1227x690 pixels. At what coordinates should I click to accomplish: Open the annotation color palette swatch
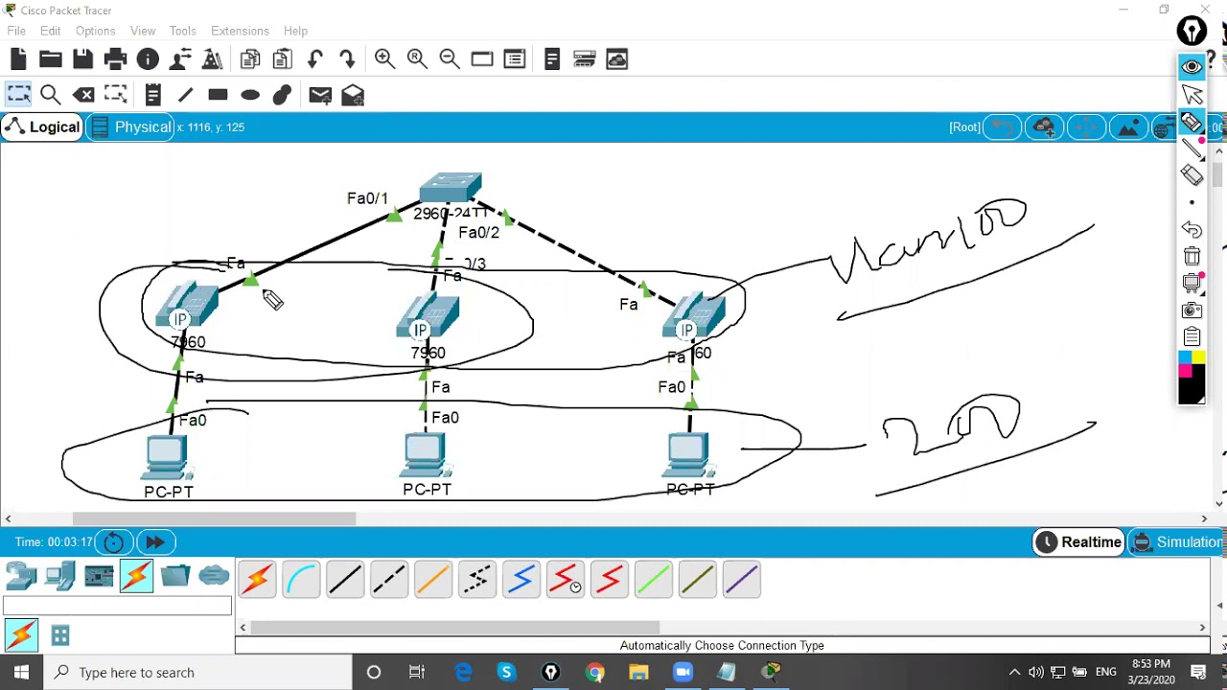click(x=1192, y=379)
